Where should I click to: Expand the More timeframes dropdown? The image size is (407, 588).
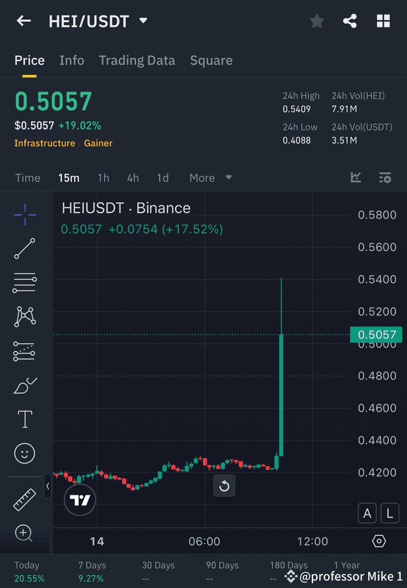point(210,178)
